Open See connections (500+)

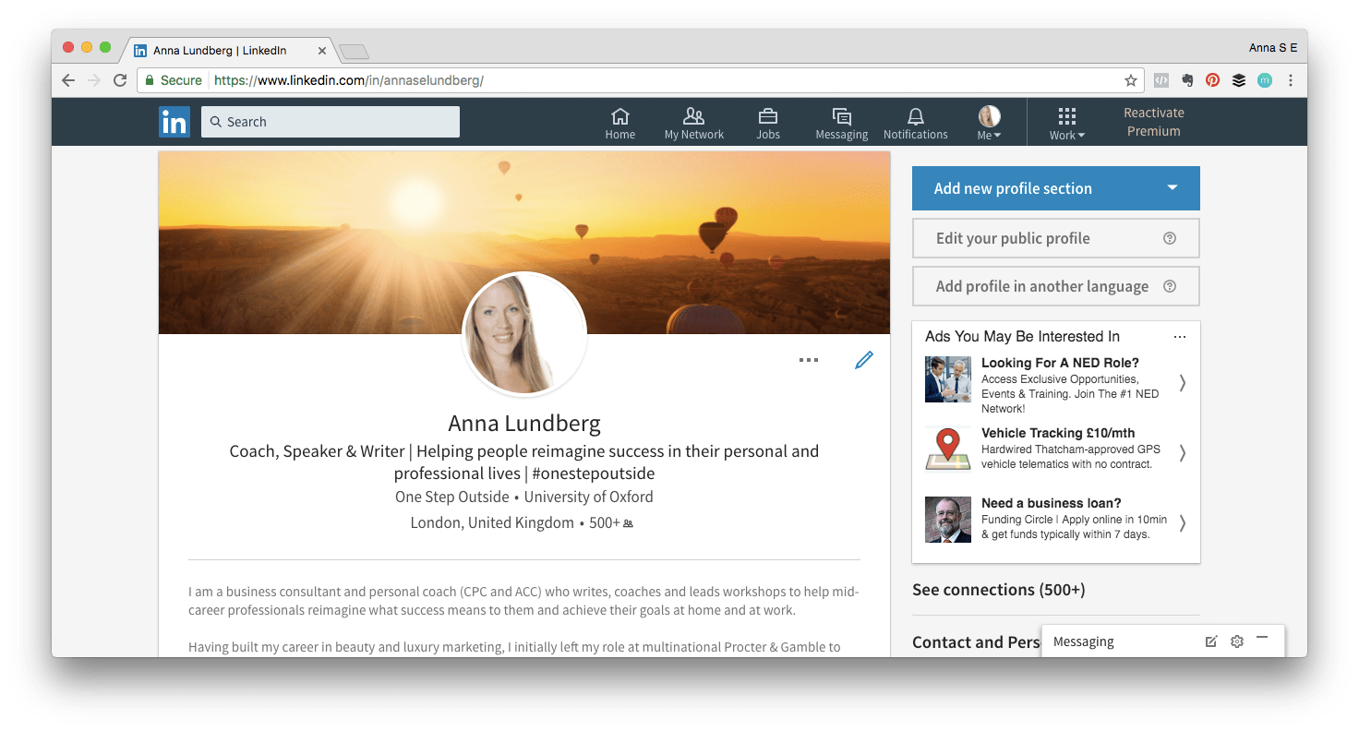[998, 589]
